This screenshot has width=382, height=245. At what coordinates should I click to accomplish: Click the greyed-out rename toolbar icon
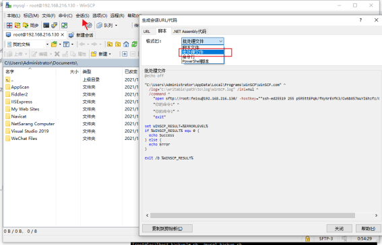[x=65, y=54]
